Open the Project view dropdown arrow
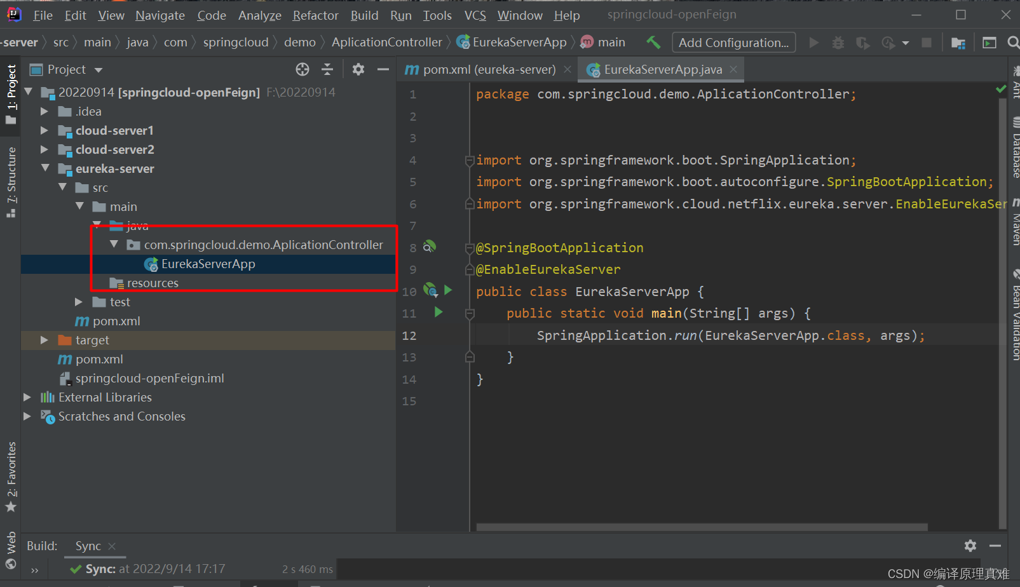 pos(99,70)
